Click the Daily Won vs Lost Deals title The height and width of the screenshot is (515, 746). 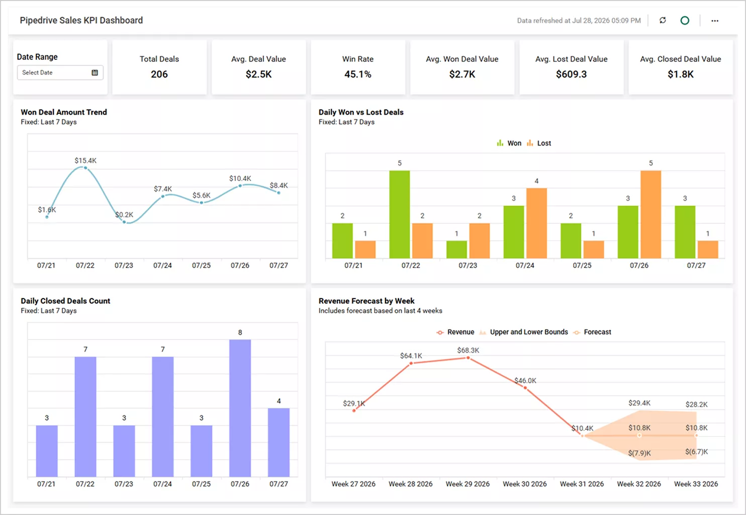point(361,112)
